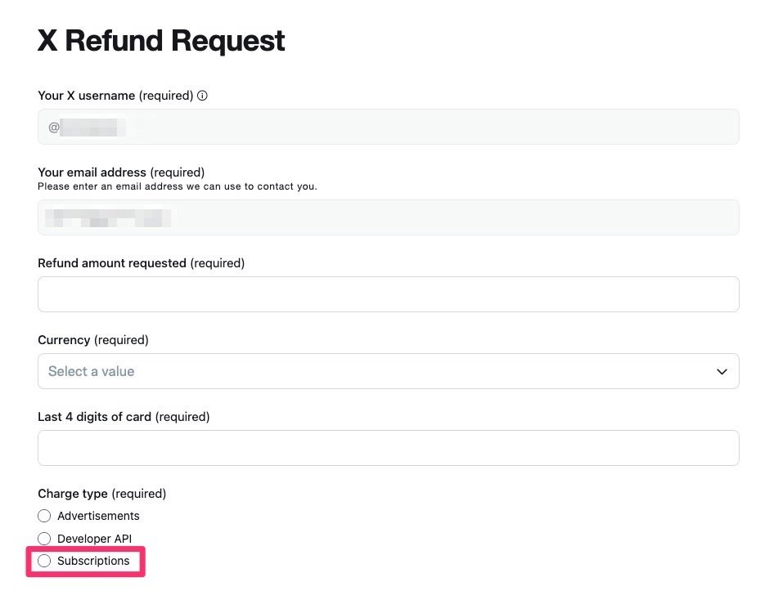Screen dimensions: 783x591
Task: Click the "Currency" field label
Action: tap(64, 340)
